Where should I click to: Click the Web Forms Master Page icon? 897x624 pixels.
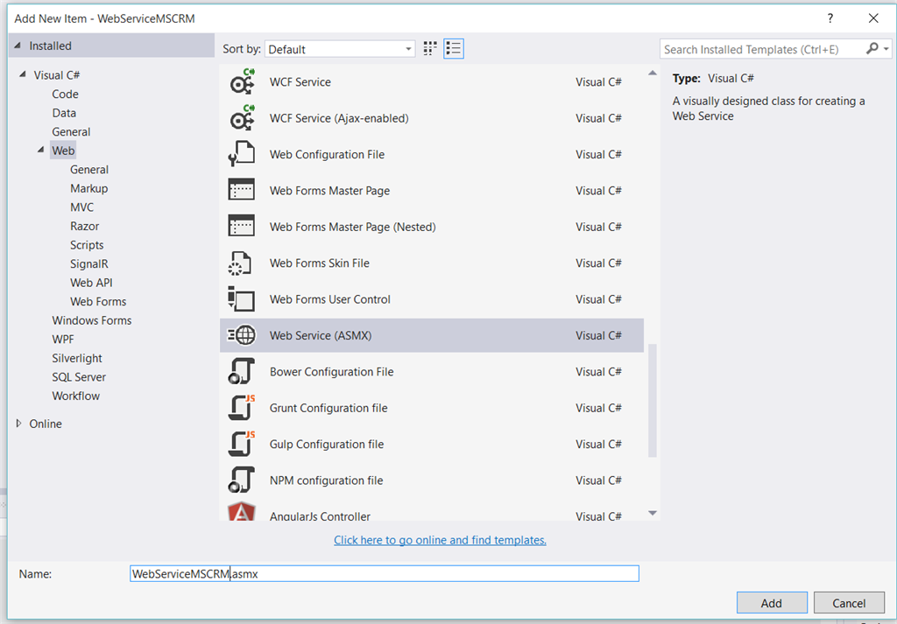click(241, 191)
